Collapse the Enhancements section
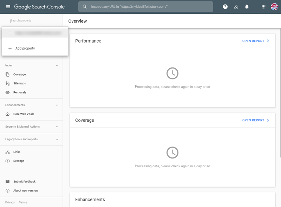281x207 pixels. pos(57,105)
